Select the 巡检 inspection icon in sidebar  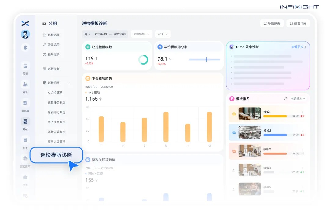coord(25,122)
